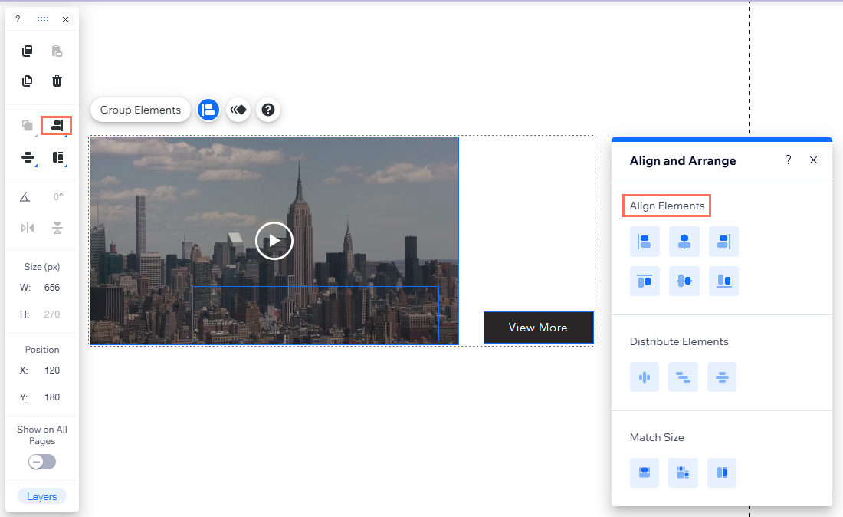Click the View More button

click(x=538, y=328)
